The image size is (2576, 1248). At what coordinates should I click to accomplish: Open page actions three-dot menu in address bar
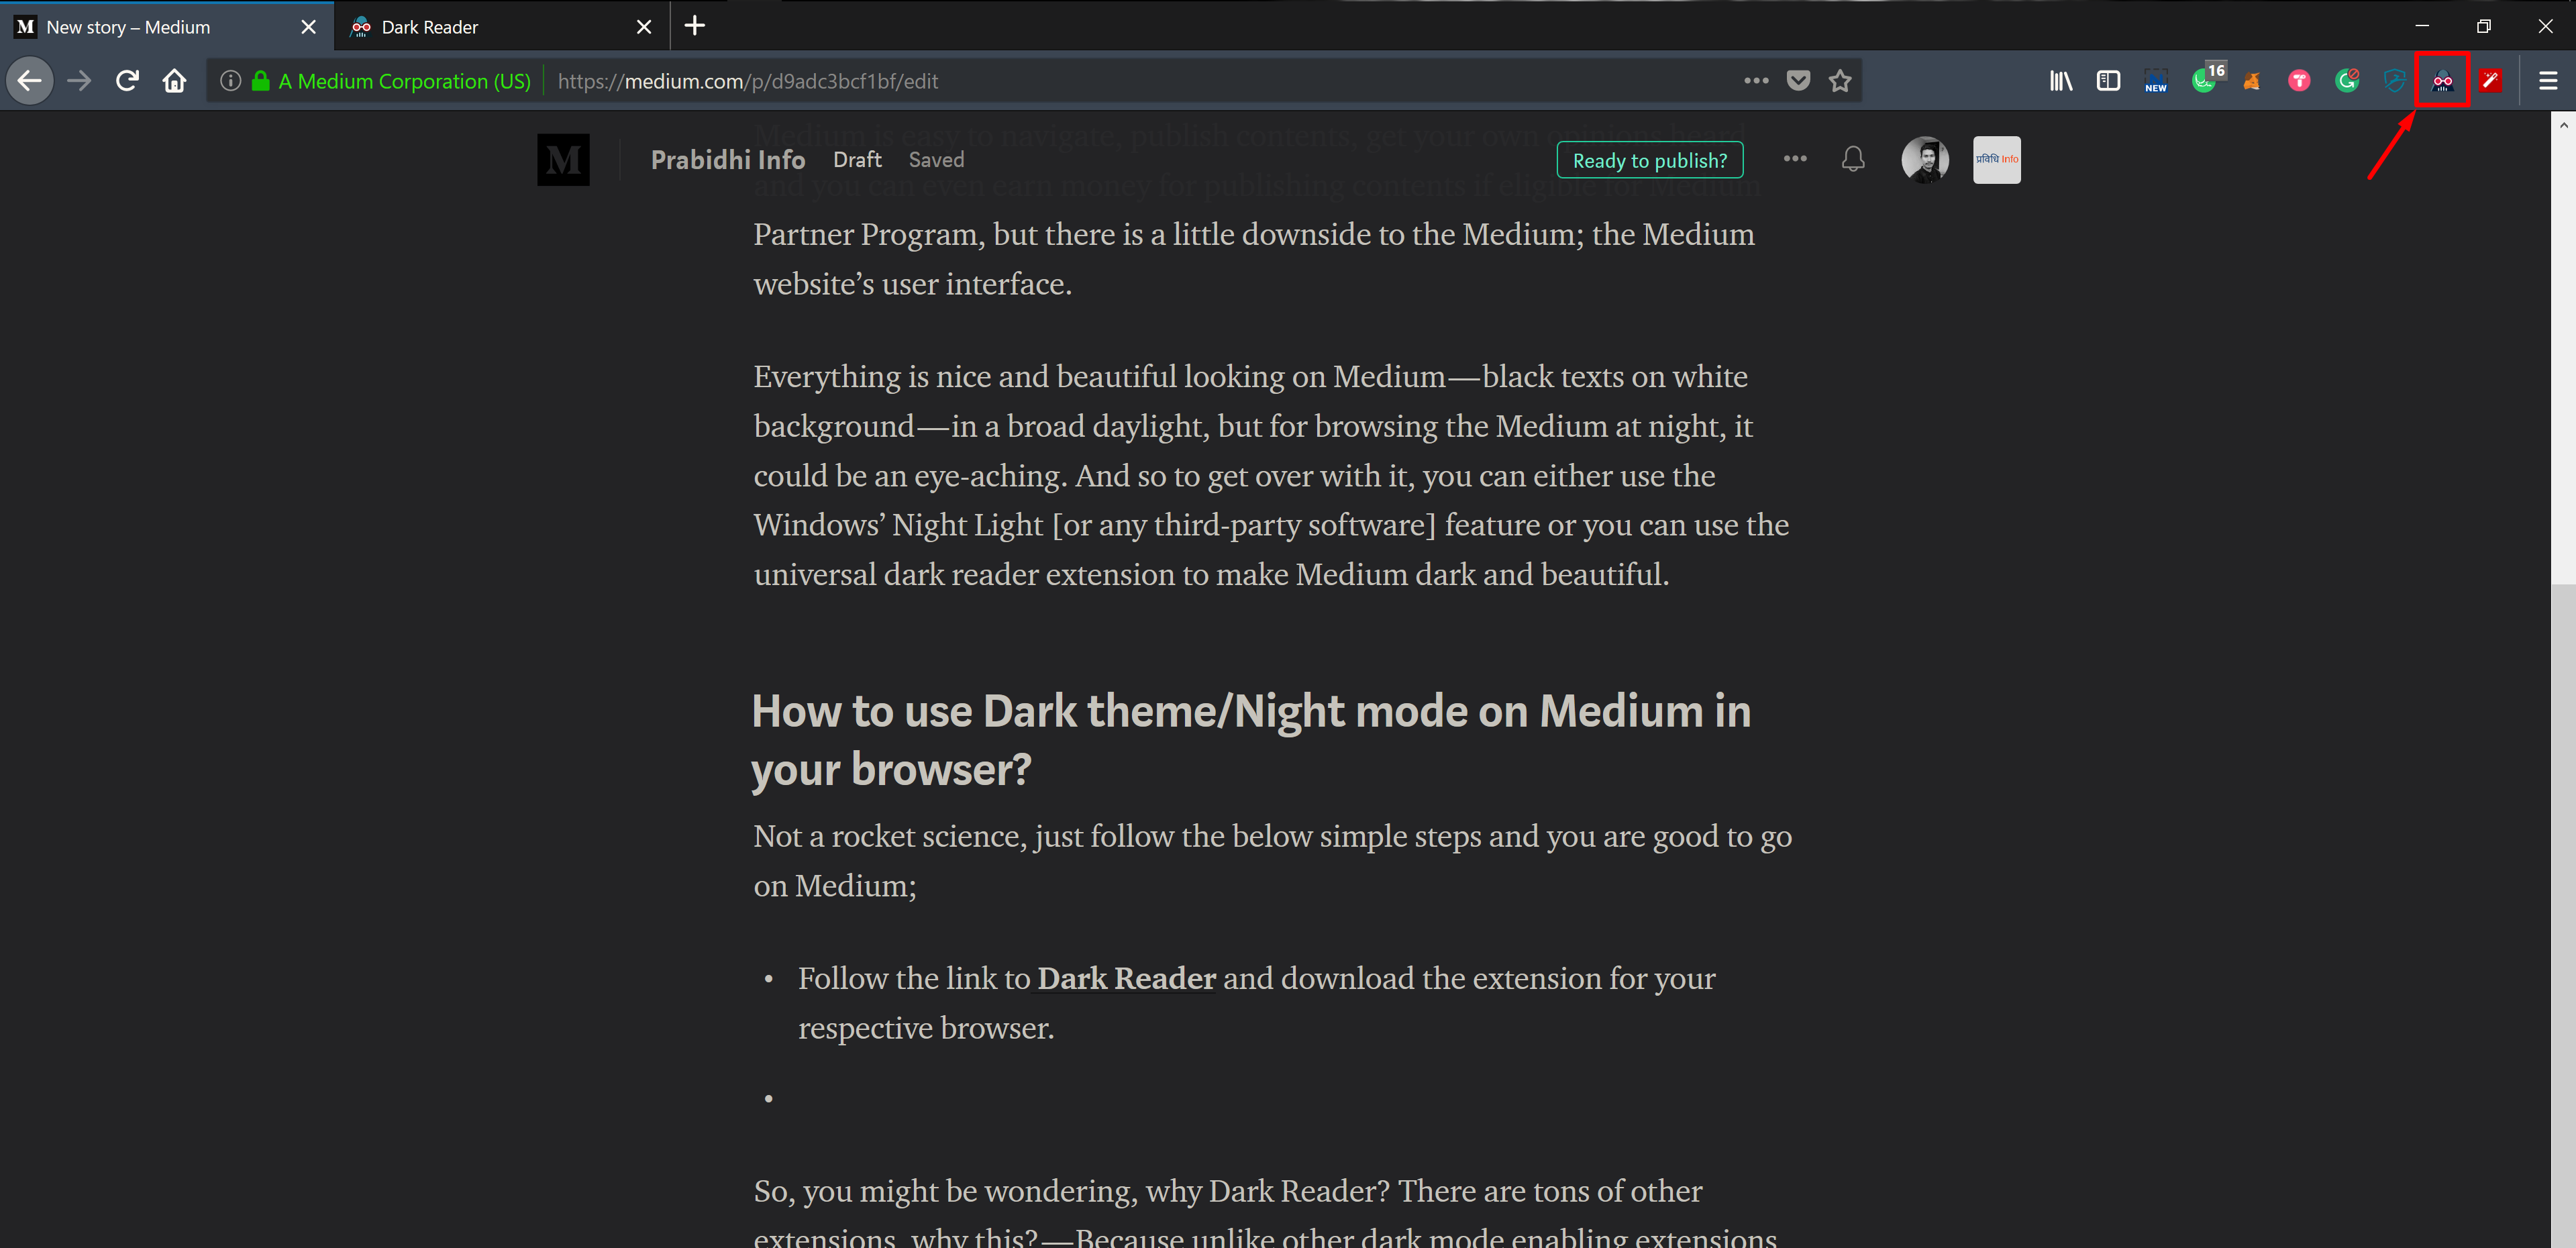[1756, 81]
